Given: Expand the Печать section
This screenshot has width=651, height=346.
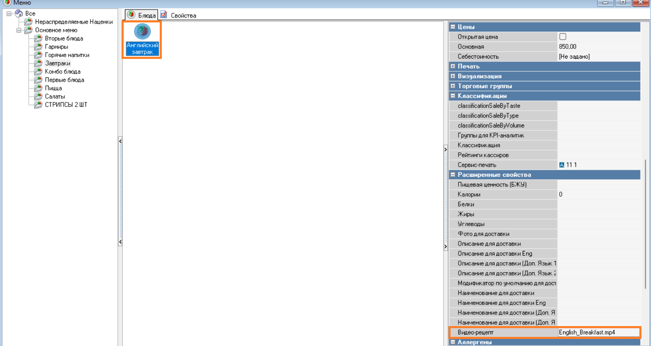Looking at the screenshot, I should coord(453,66).
